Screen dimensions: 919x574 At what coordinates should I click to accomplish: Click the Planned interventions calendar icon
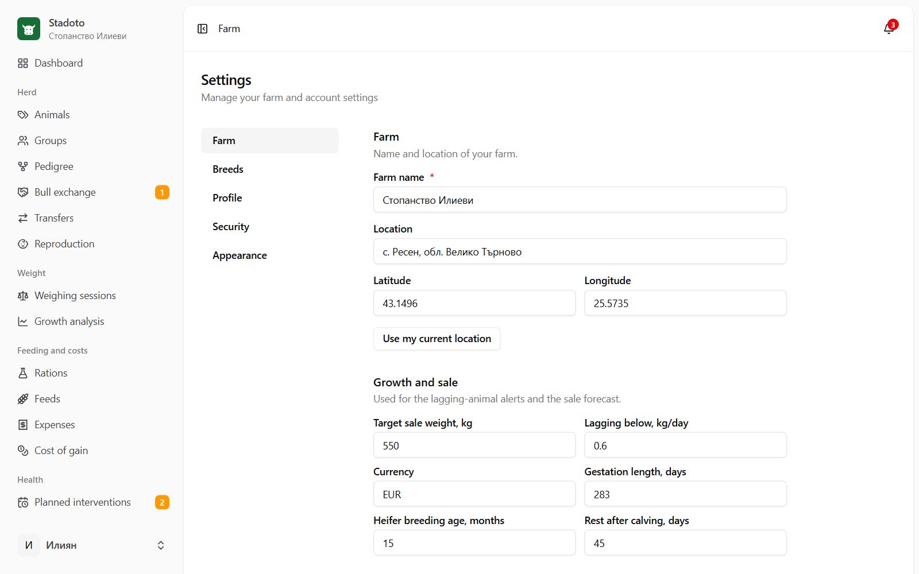coord(23,502)
